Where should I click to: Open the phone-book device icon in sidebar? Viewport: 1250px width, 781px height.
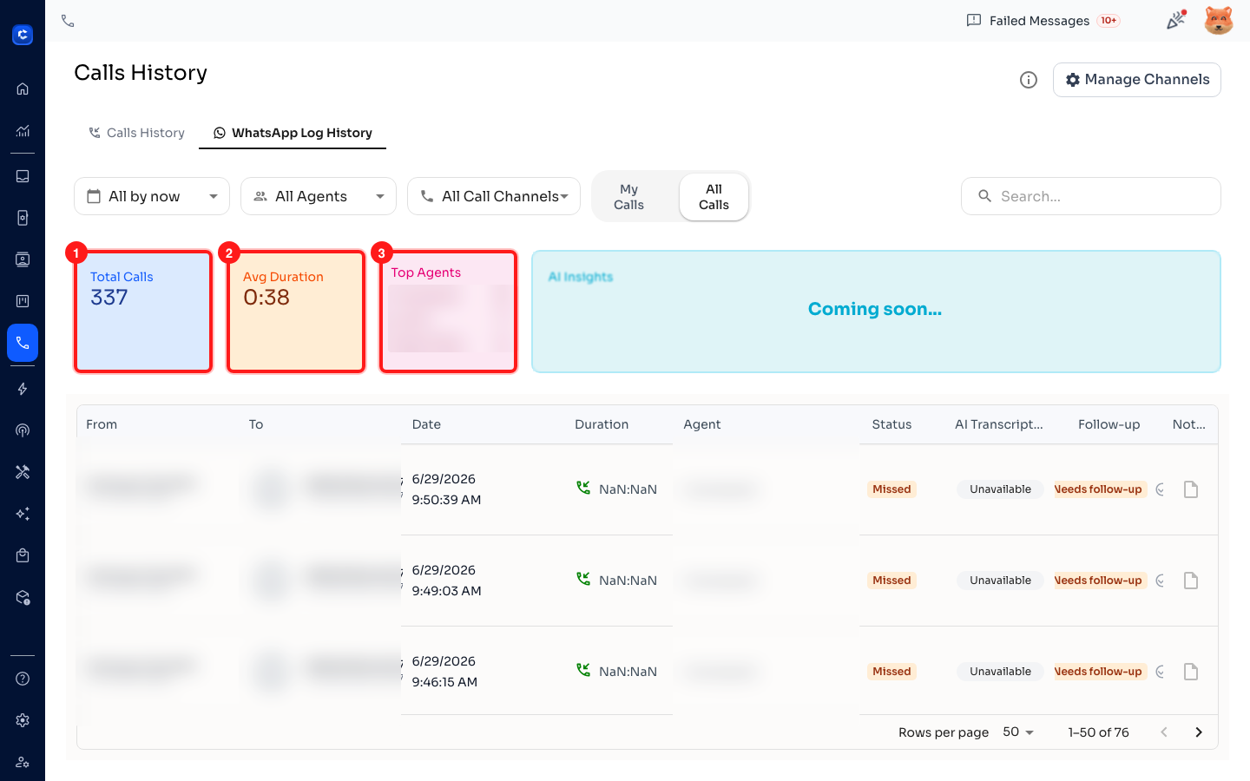23,218
